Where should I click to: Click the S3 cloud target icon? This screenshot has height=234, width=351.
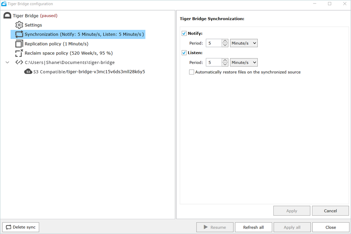click(x=28, y=72)
